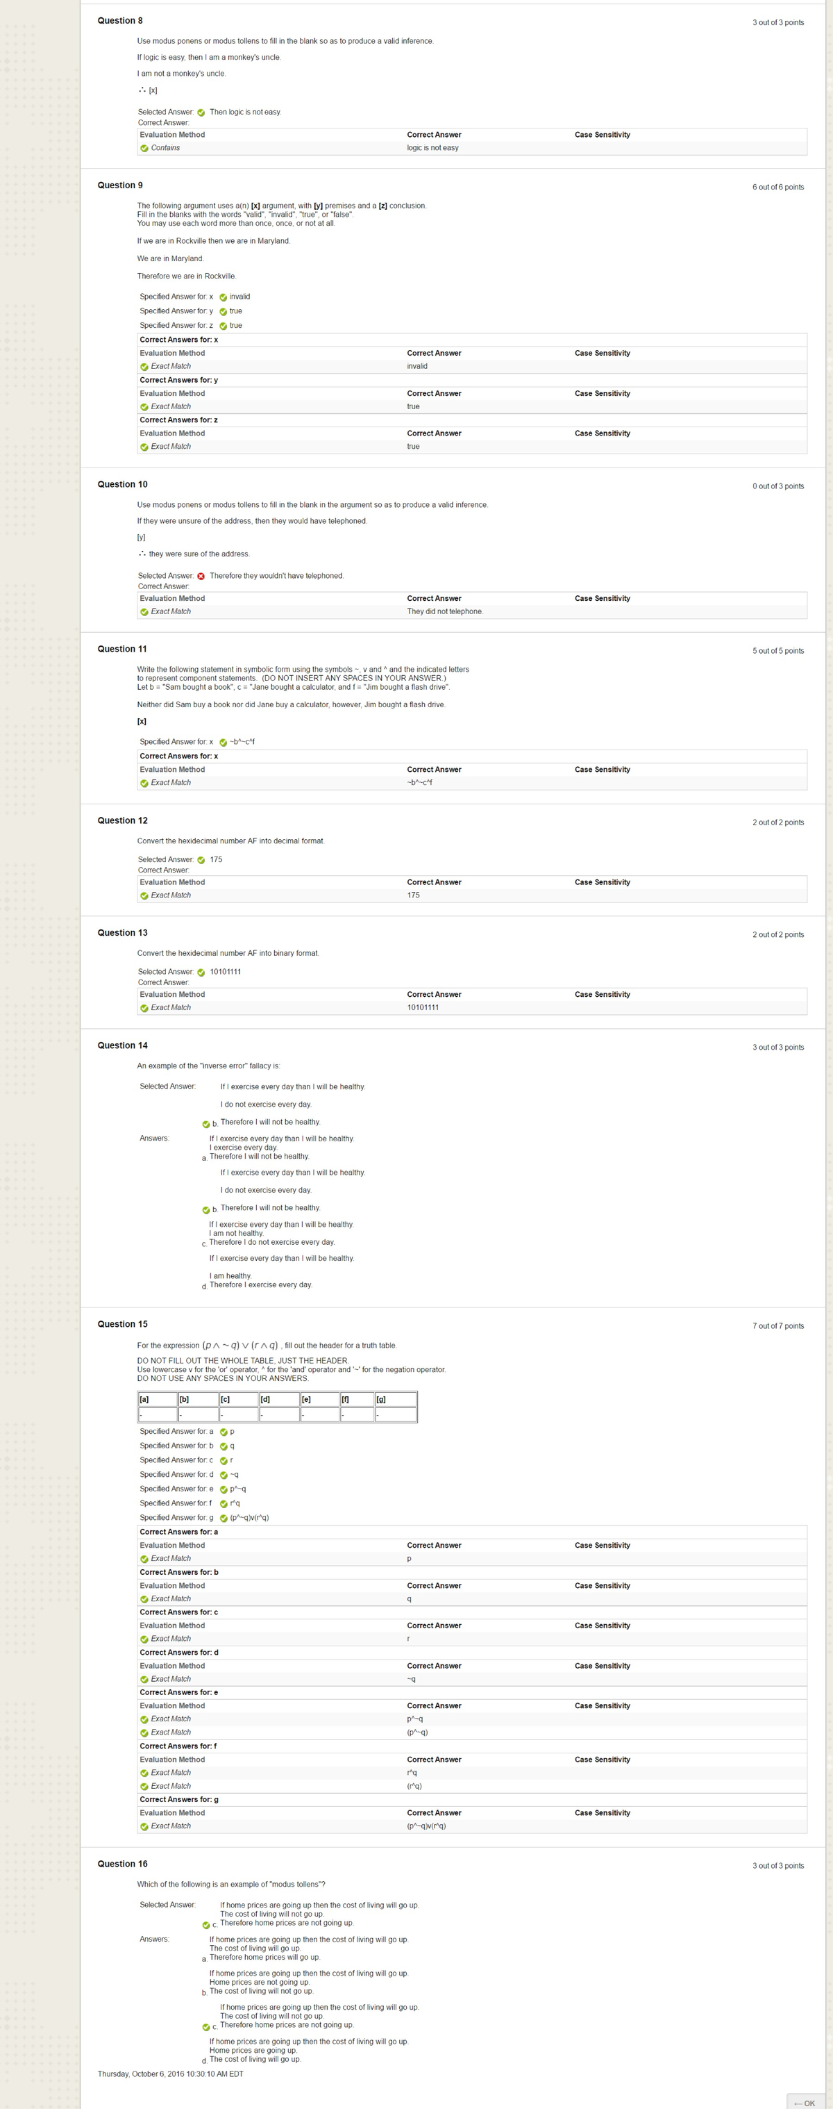Click the Thursday, October 6, 2016 timestamp
The image size is (833, 2109).
[170, 2074]
